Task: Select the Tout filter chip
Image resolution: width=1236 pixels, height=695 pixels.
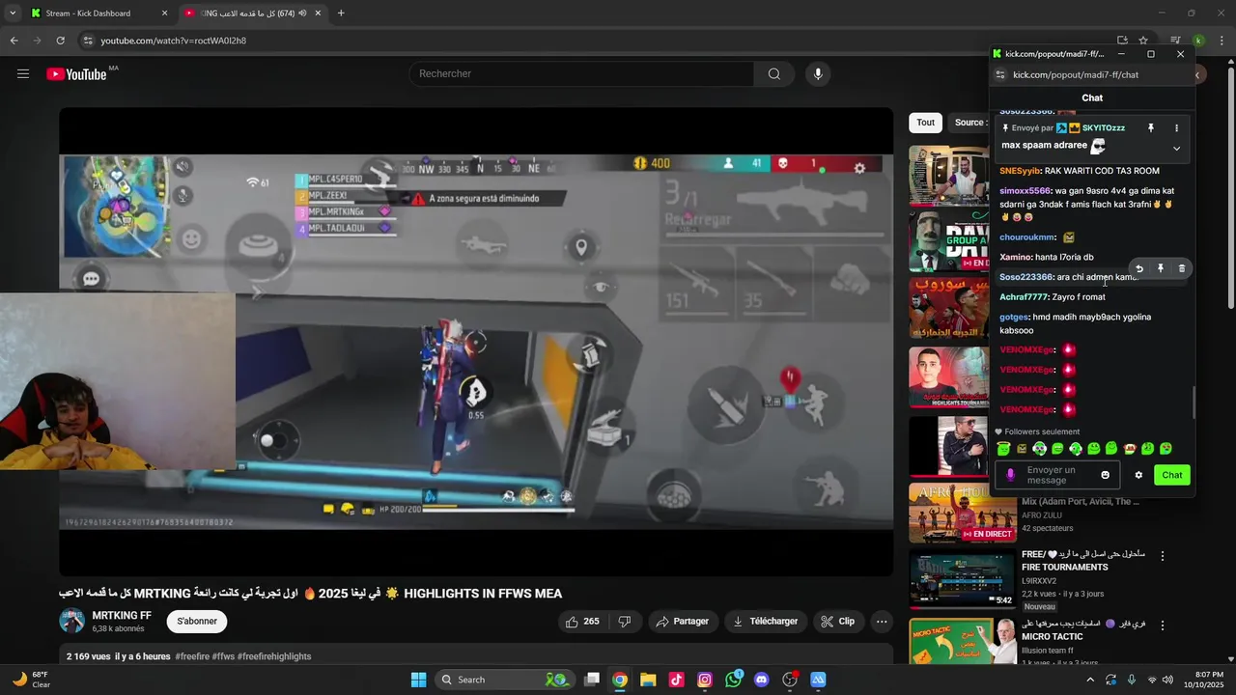Action: tap(925, 123)
